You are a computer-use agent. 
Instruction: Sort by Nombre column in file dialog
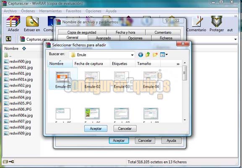(x=60, y=64)
